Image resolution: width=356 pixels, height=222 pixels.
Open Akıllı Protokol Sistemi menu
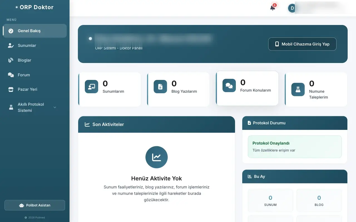(x=35, y=107)
